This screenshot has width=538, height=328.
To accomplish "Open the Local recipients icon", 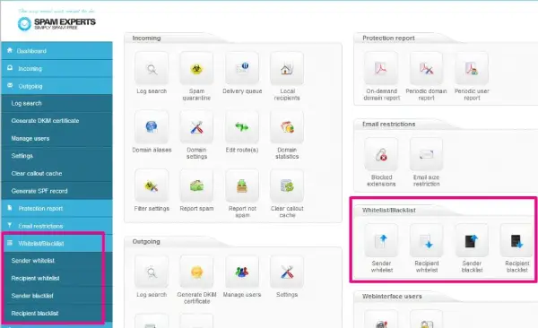I will [287, 68].
